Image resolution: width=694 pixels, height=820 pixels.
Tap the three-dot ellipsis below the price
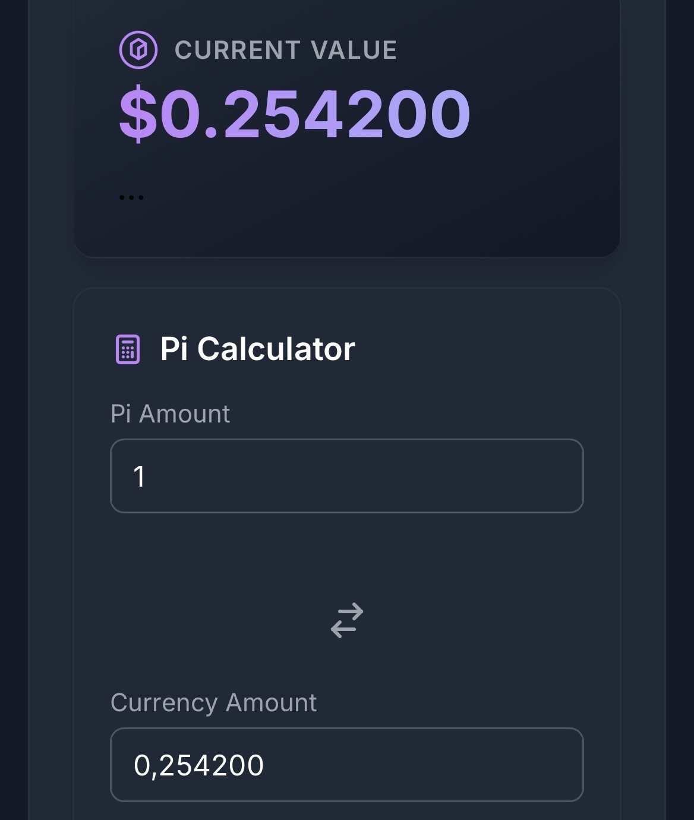(131, 198)
